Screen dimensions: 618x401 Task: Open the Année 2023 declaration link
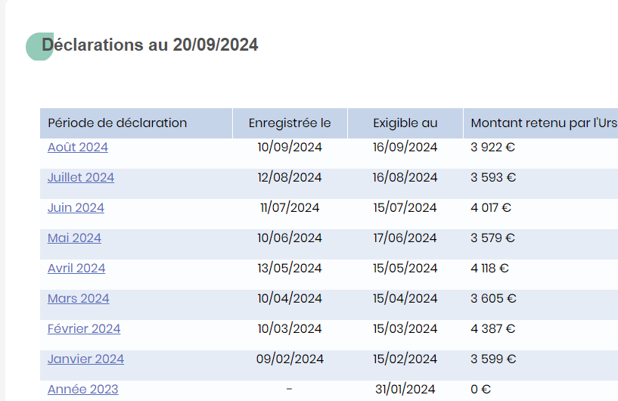point(82,389)
